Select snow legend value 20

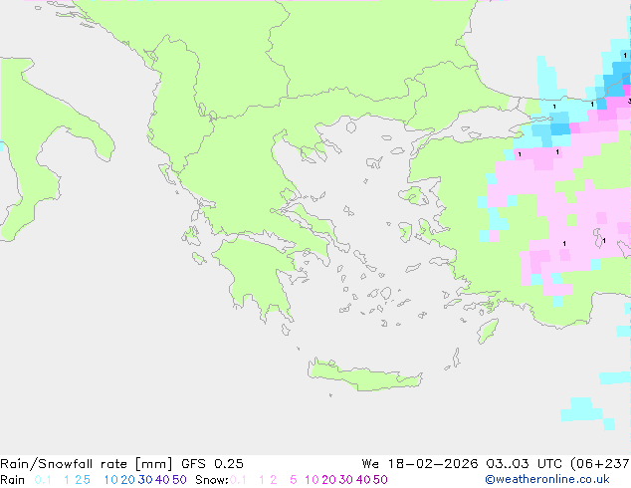pos(328,480)
